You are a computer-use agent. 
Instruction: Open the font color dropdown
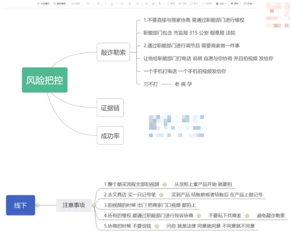point(113,4)
